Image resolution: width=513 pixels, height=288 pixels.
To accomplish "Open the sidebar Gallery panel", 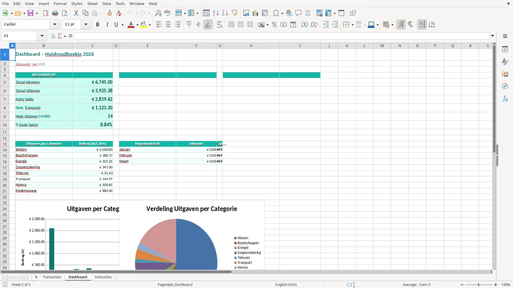I will click(x=505, y=74).
